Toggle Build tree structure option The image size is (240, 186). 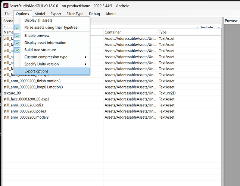pyautogui.click(x=52, y=50)
